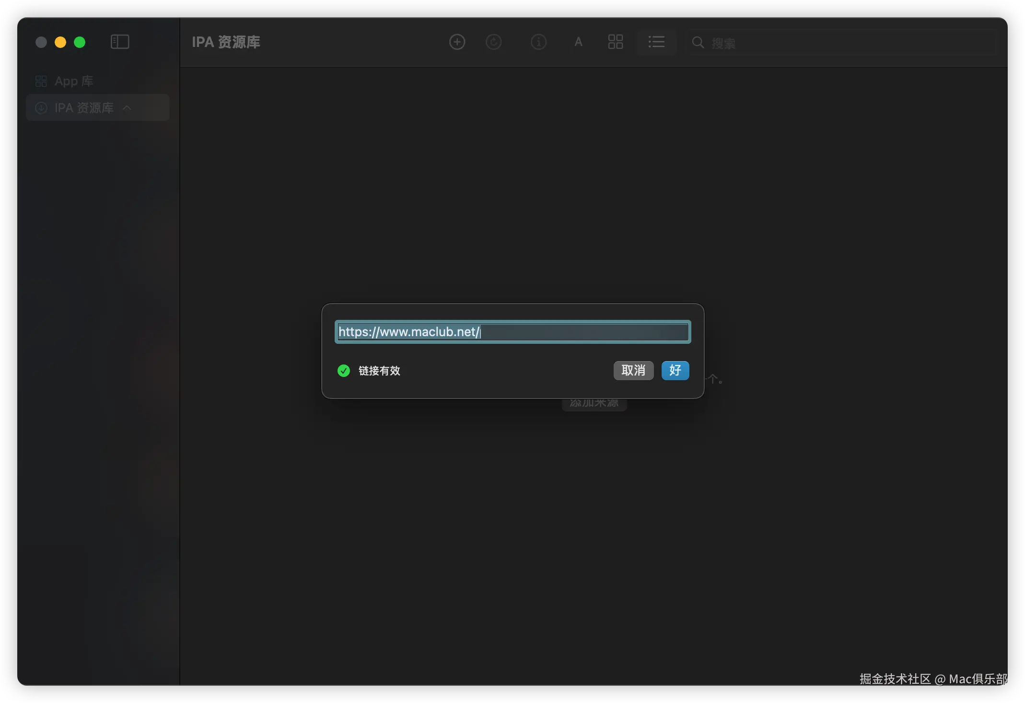Collapse the IPA 资源库 chevron
This screenshot has width=1025, height=703.
[127, 108]
